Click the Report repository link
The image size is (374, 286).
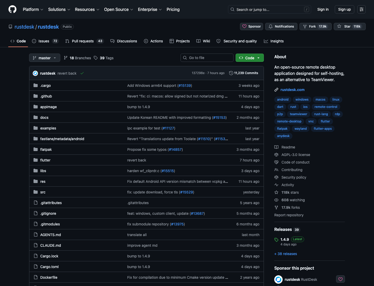289,215
